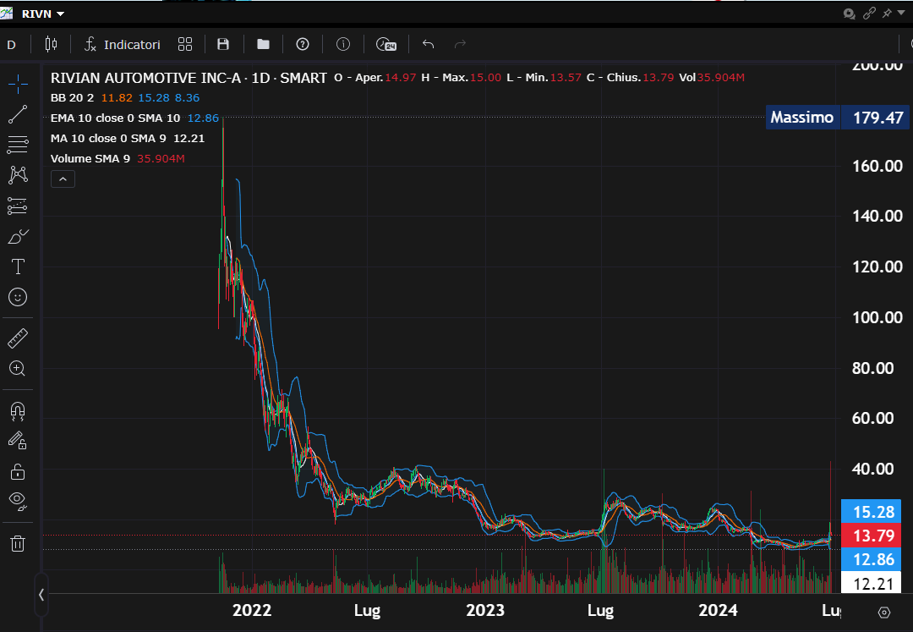
Task: Open the Fibonacci retracement tools
Action: pos(18,145)
